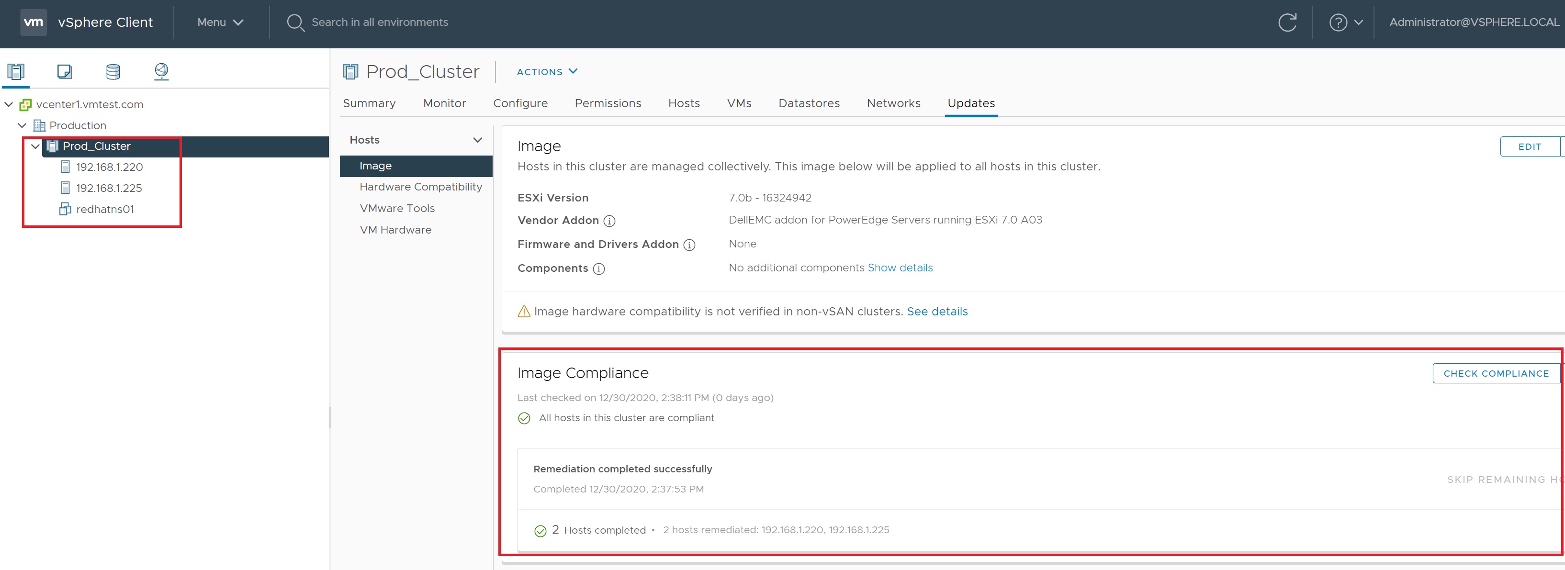Click the Remediation completed successfully text
The image size is (1565, 570).
coord(622,469)
